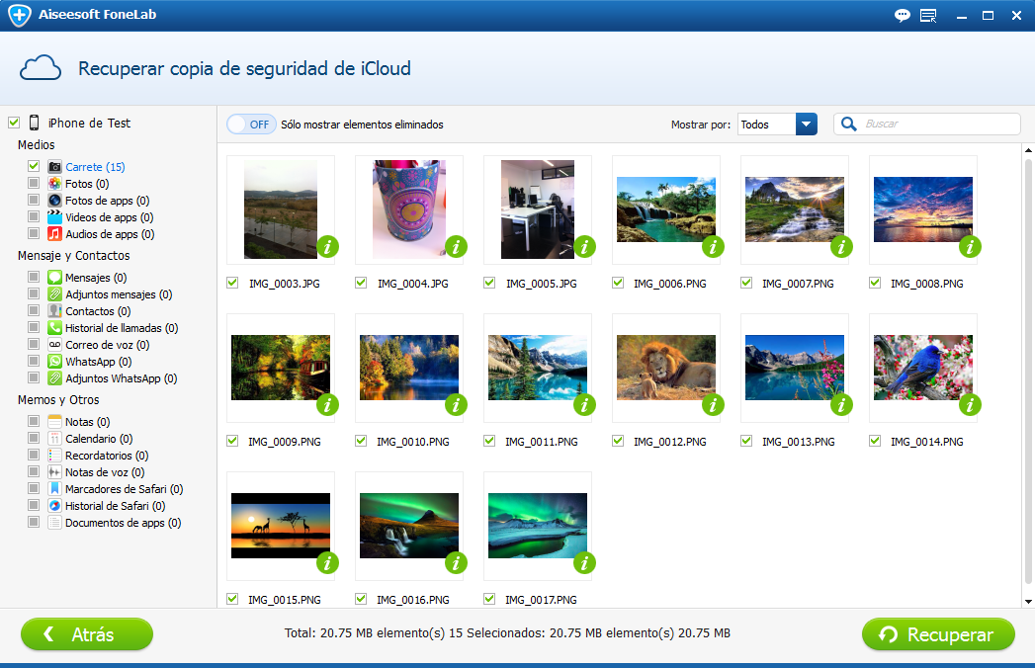
Task: Click the scrollbar down arrow
Action: (1028, 602)
